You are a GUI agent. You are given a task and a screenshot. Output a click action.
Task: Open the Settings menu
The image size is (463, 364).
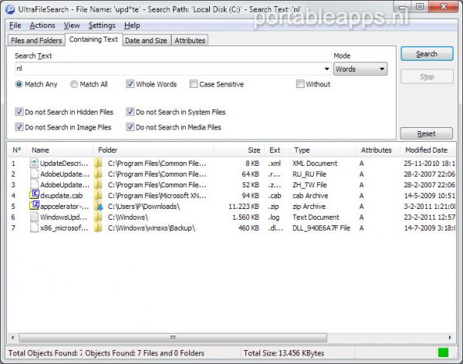coord(102,25)
